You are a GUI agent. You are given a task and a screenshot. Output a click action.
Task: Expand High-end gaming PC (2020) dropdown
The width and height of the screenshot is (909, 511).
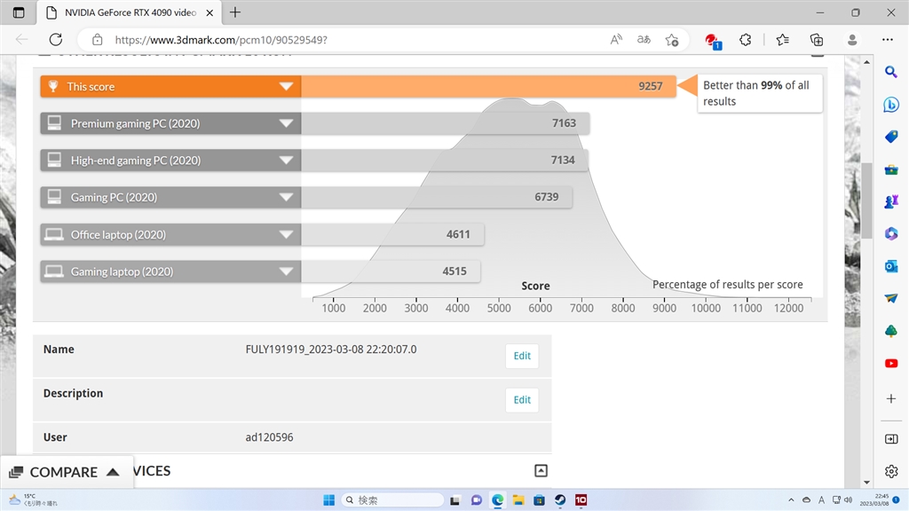(x=286, y=161)
